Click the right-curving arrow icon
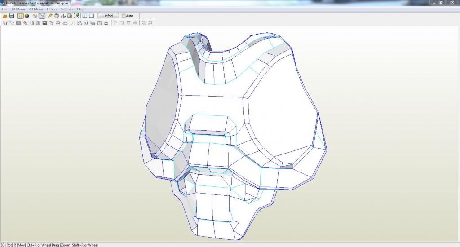 point(65,22)
